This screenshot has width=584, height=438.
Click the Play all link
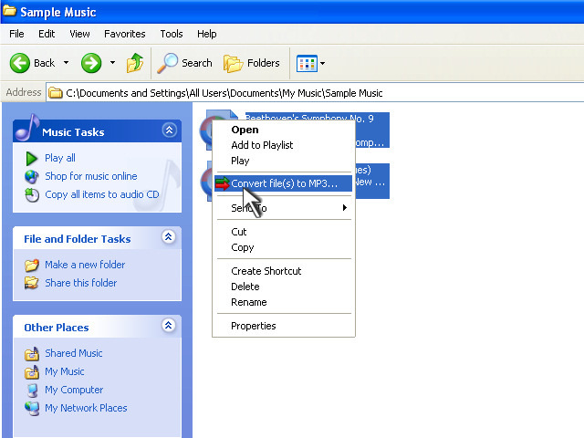pos(60,158)
